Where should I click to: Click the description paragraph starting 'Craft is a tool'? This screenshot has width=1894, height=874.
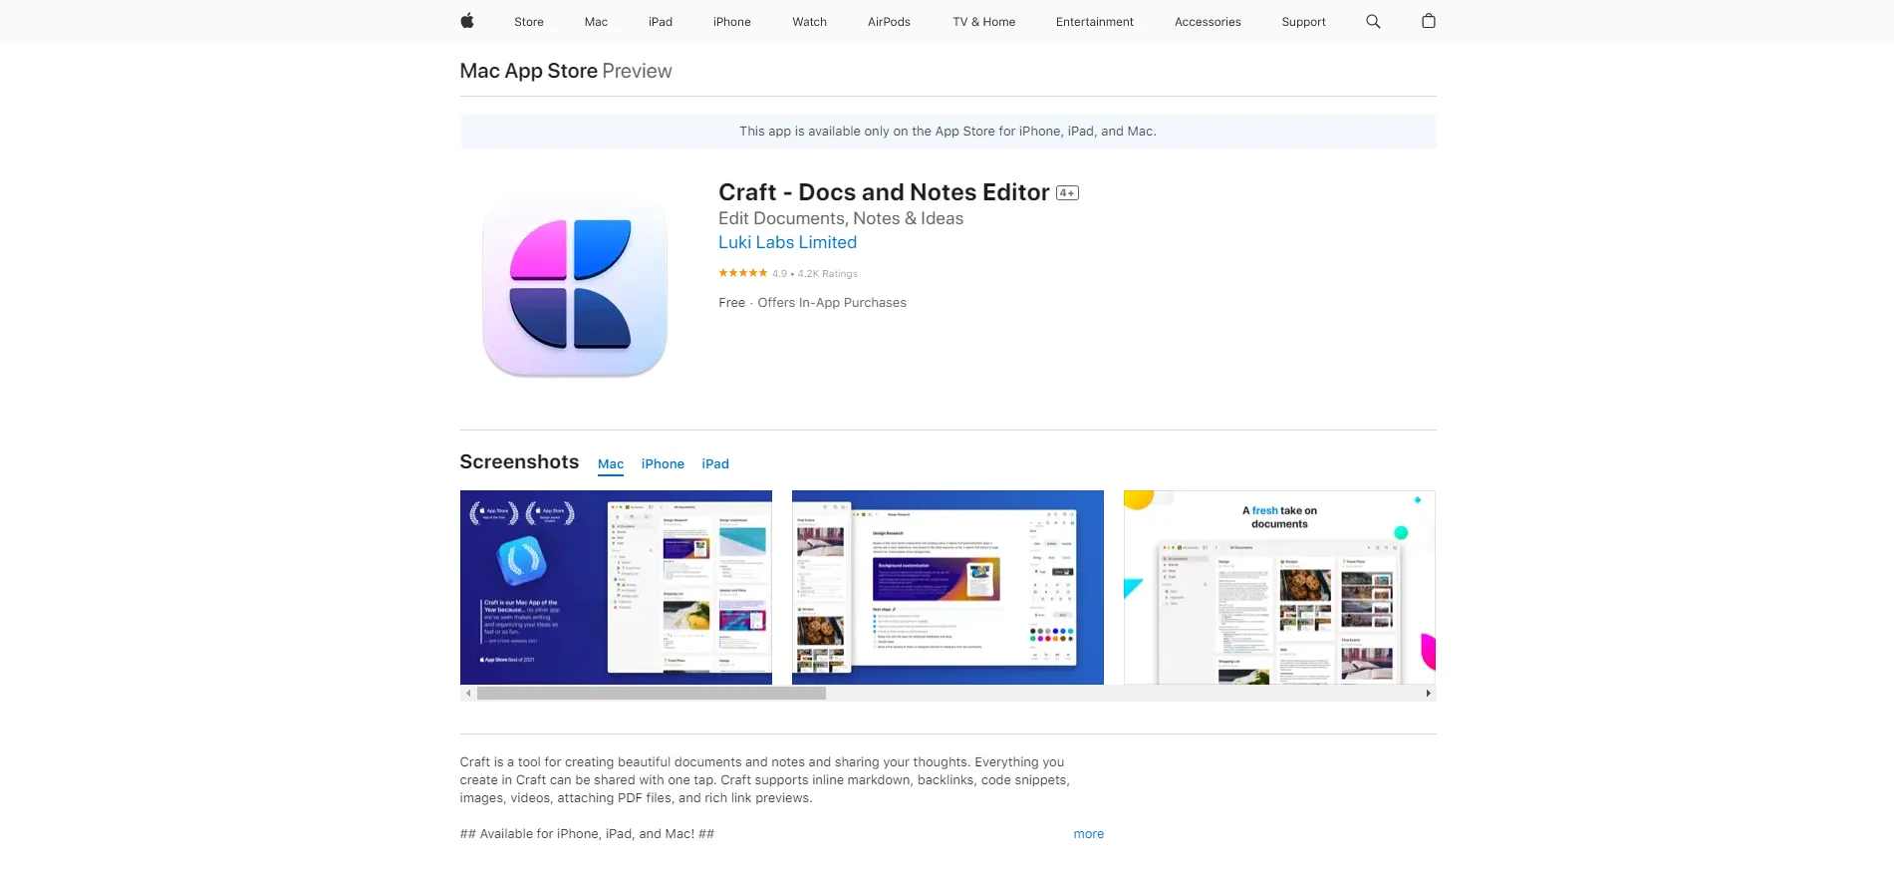point(765,780)
